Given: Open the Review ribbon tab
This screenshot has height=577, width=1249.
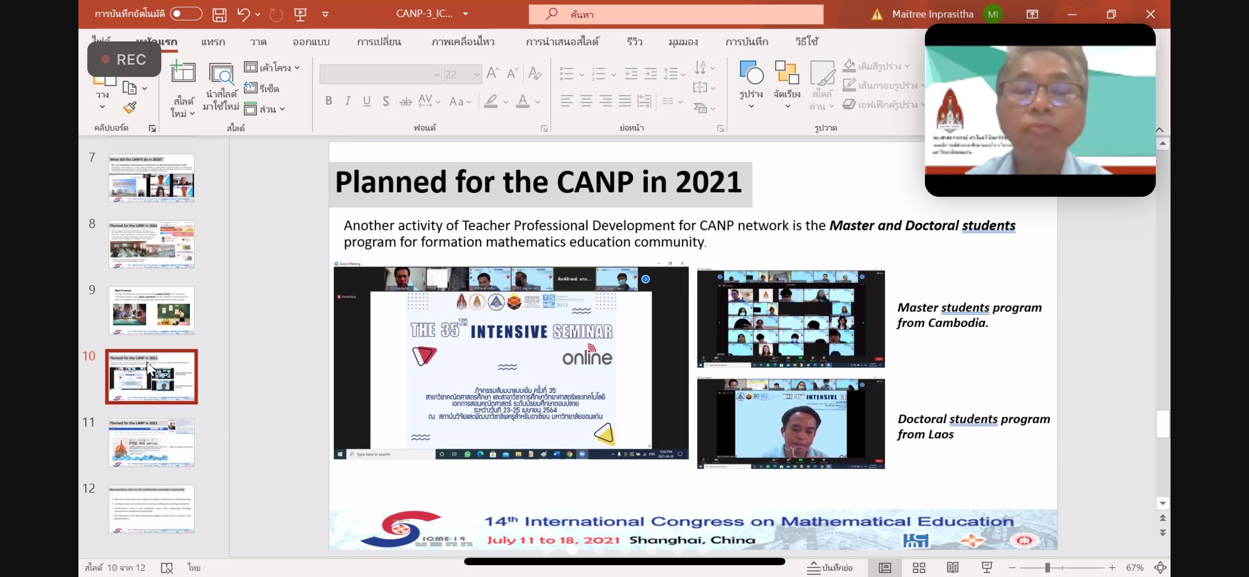Looking at the screenshot, I should click(x=634, y=42).
